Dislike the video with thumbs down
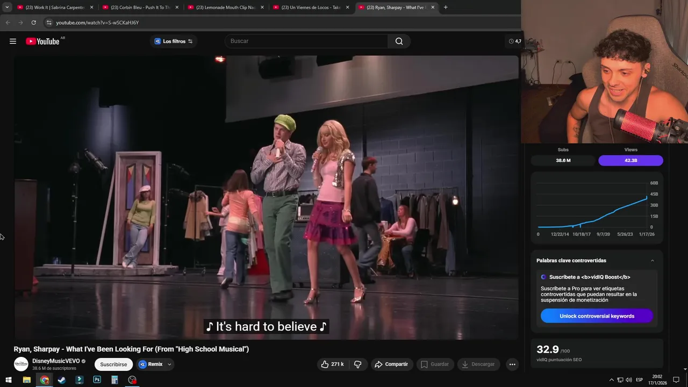Screen dimensions: 688x387 click(358, 364)
